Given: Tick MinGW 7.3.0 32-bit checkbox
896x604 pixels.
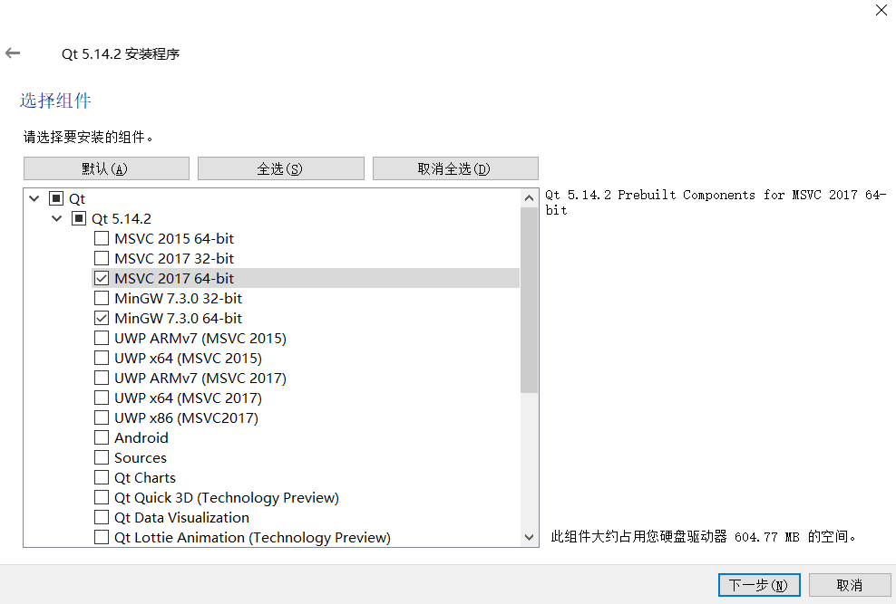Looking at the screenshot, I should pos(102,298).
